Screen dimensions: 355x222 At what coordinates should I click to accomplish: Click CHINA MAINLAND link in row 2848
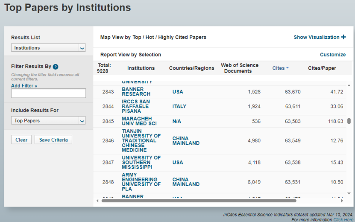click(x=186, y=182)
